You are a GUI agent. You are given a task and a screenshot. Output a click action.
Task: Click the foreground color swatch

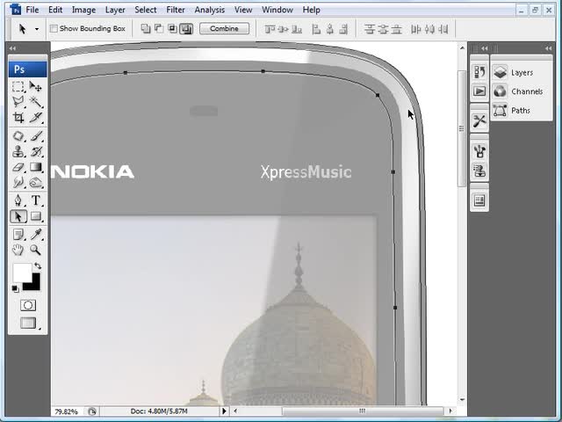tap(21, 273)
